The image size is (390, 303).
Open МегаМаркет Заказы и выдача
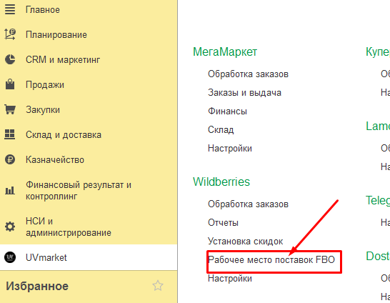click(x=245, y=92)
